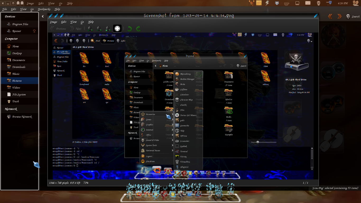The width and height of the screenshot is (361, 203).
Task: Open File System in sidebar
Action: pyautogui.click(x=20, y=94)
